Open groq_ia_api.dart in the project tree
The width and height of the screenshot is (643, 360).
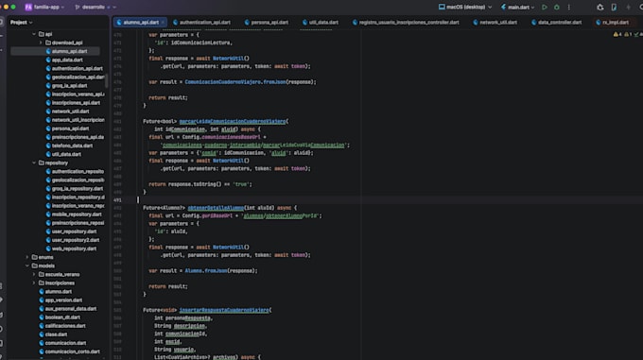click(69, 86)
